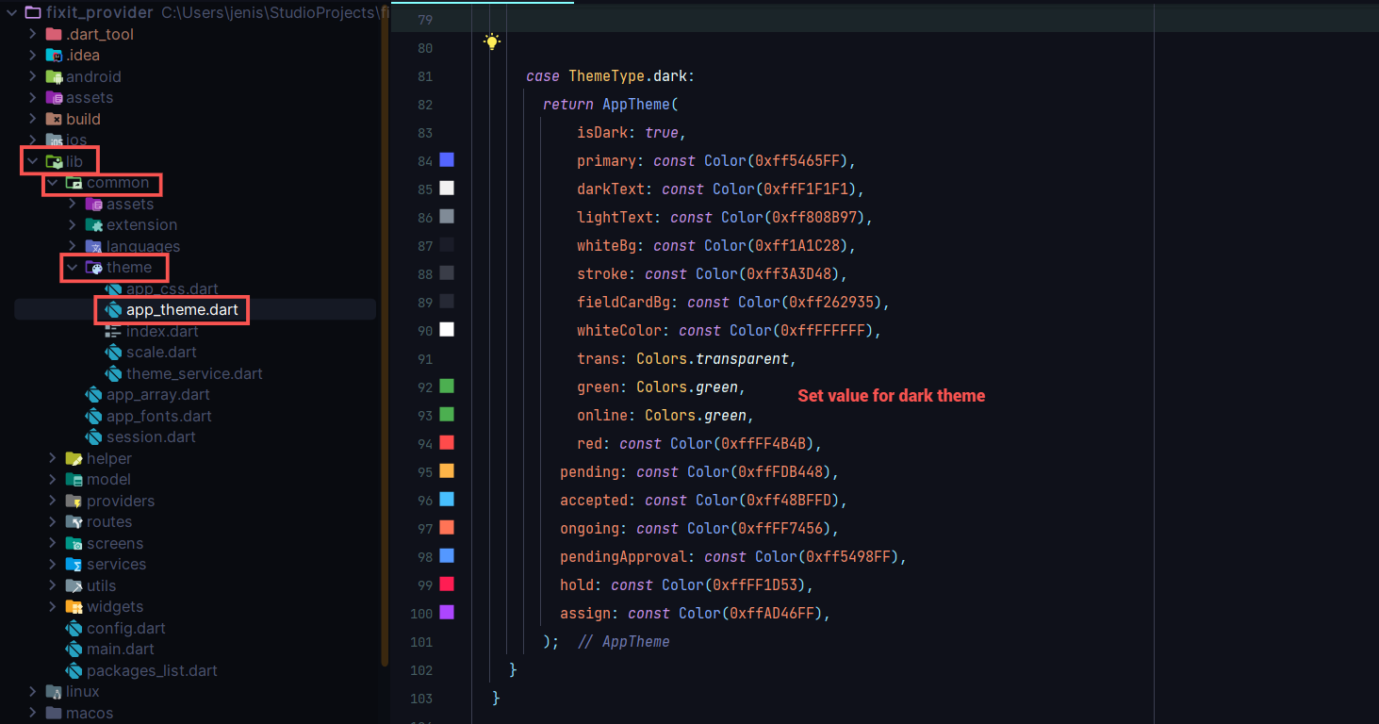Image resolution: width=1379 pixels, height=724 pixels.
Task: Collapse the theme folder arrow
Action: (x=73, y=268)
